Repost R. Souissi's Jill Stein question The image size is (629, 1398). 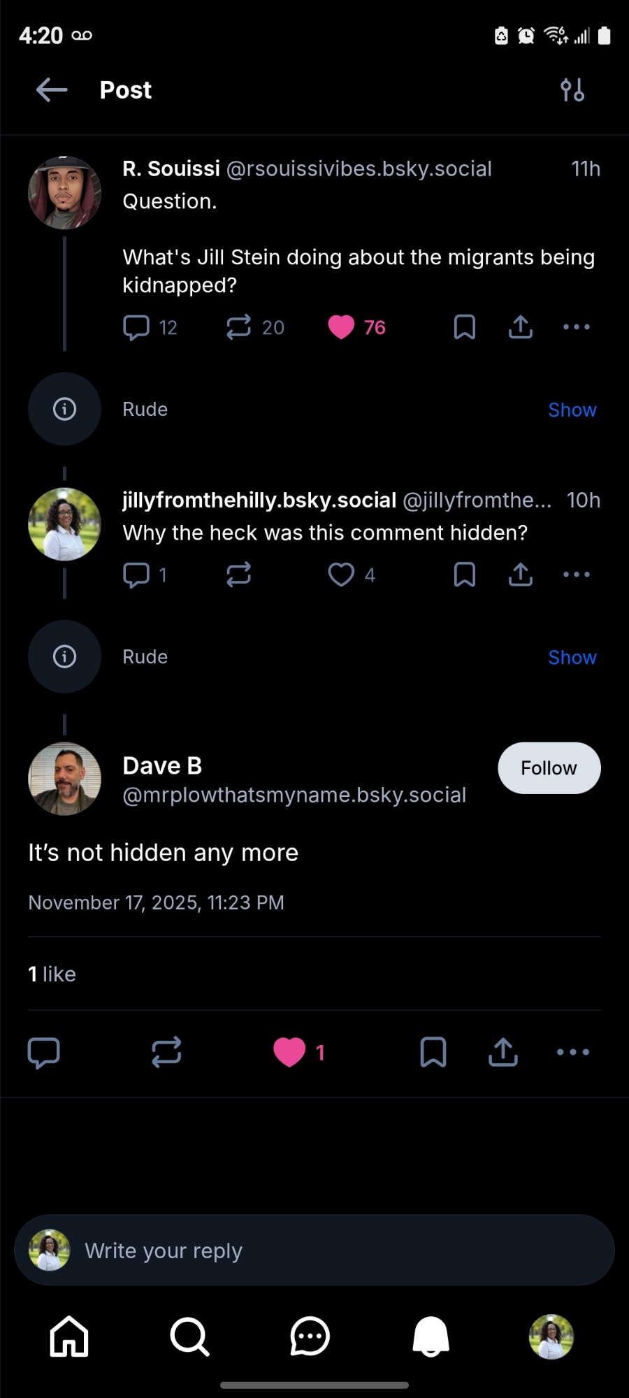(x=239, y=327)
